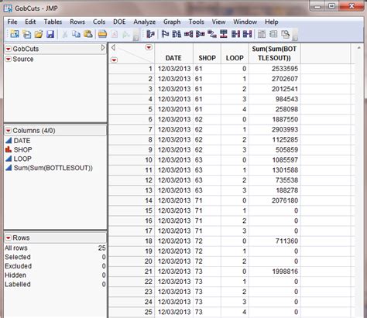Click the Cut scissors icon
The image size is (367, 318).
[64, 34]
